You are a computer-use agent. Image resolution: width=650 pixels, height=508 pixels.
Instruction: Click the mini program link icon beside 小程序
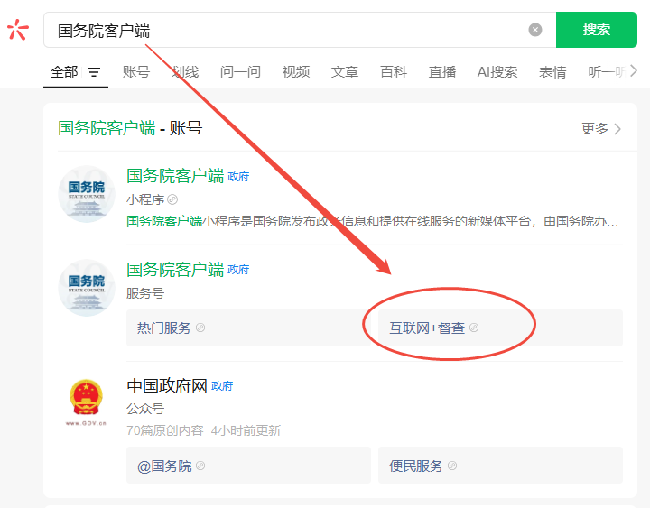coord(172,199)
